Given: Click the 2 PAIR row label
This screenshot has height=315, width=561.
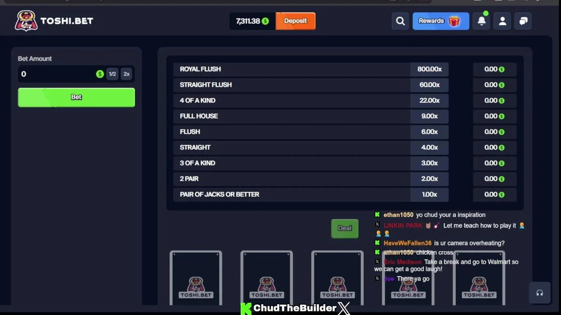Looking at the screenshot, I should (189, 178).
